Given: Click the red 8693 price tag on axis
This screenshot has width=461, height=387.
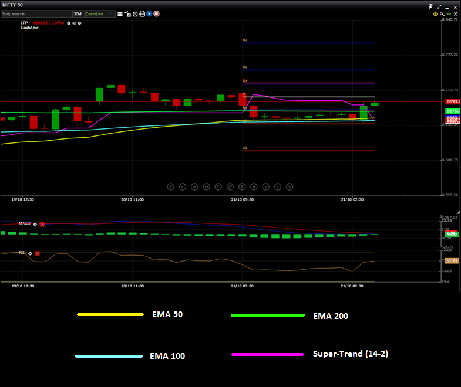Looking at the screenshot, I should click(453, 101).
